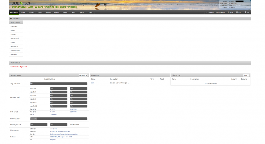Open the Plugins tab
The width and height of the screenshot is (265, 144).
pyautogui.click(x=57, y=12)
